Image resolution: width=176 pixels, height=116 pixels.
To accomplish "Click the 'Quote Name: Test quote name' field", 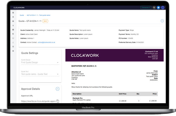I will (x=80, y=30).
